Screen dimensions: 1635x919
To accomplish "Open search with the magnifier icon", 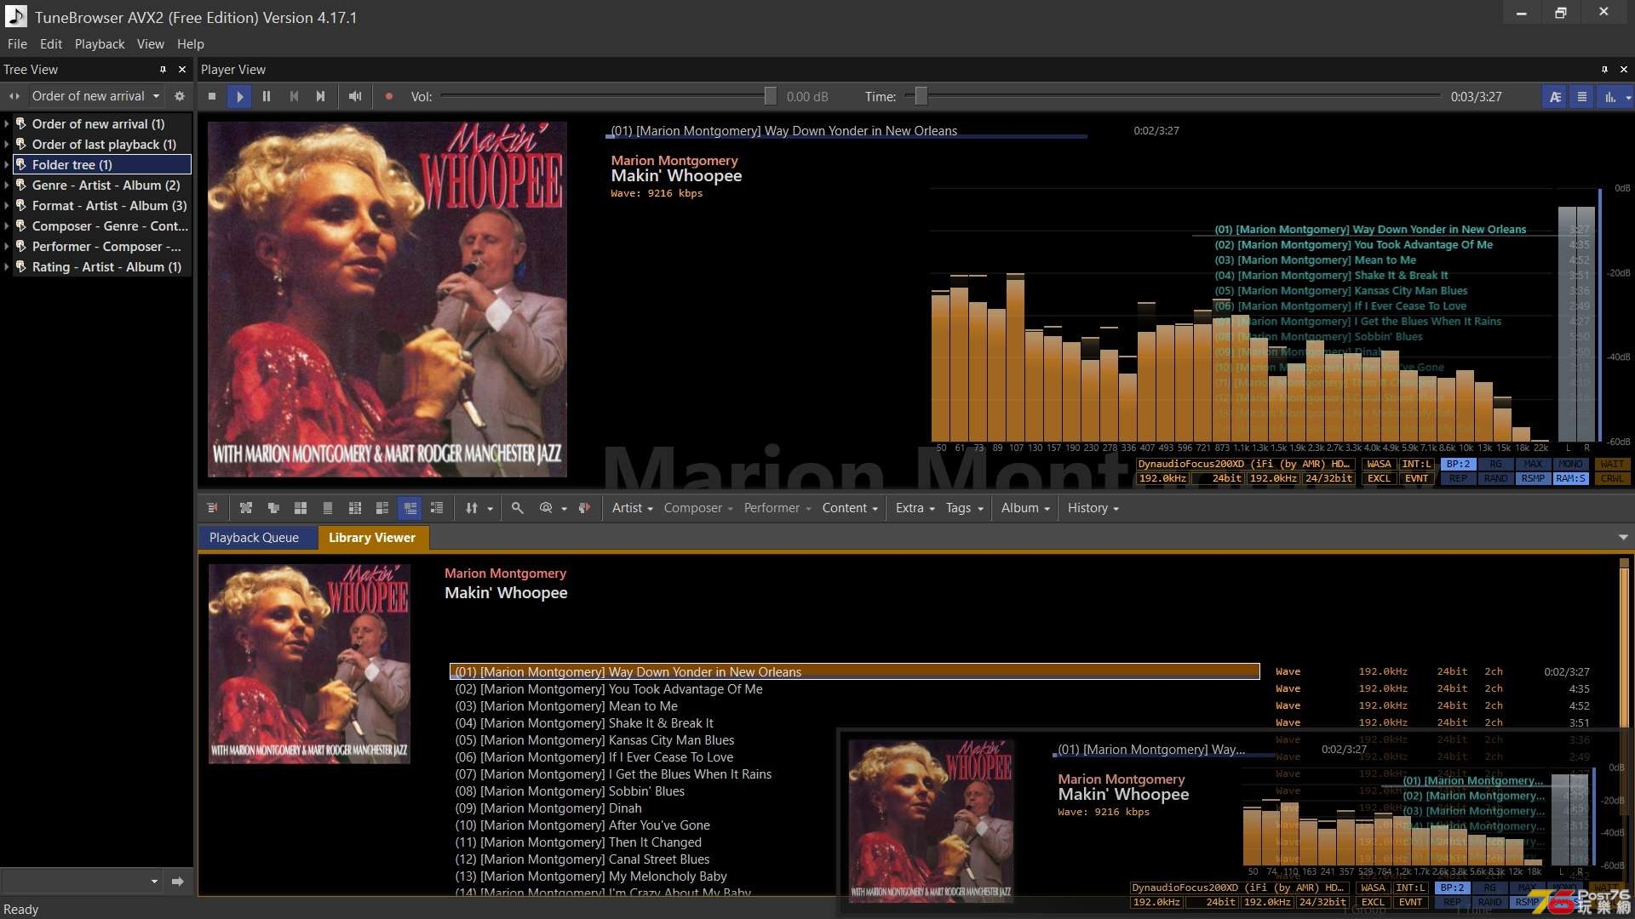I will pos(517,508).
